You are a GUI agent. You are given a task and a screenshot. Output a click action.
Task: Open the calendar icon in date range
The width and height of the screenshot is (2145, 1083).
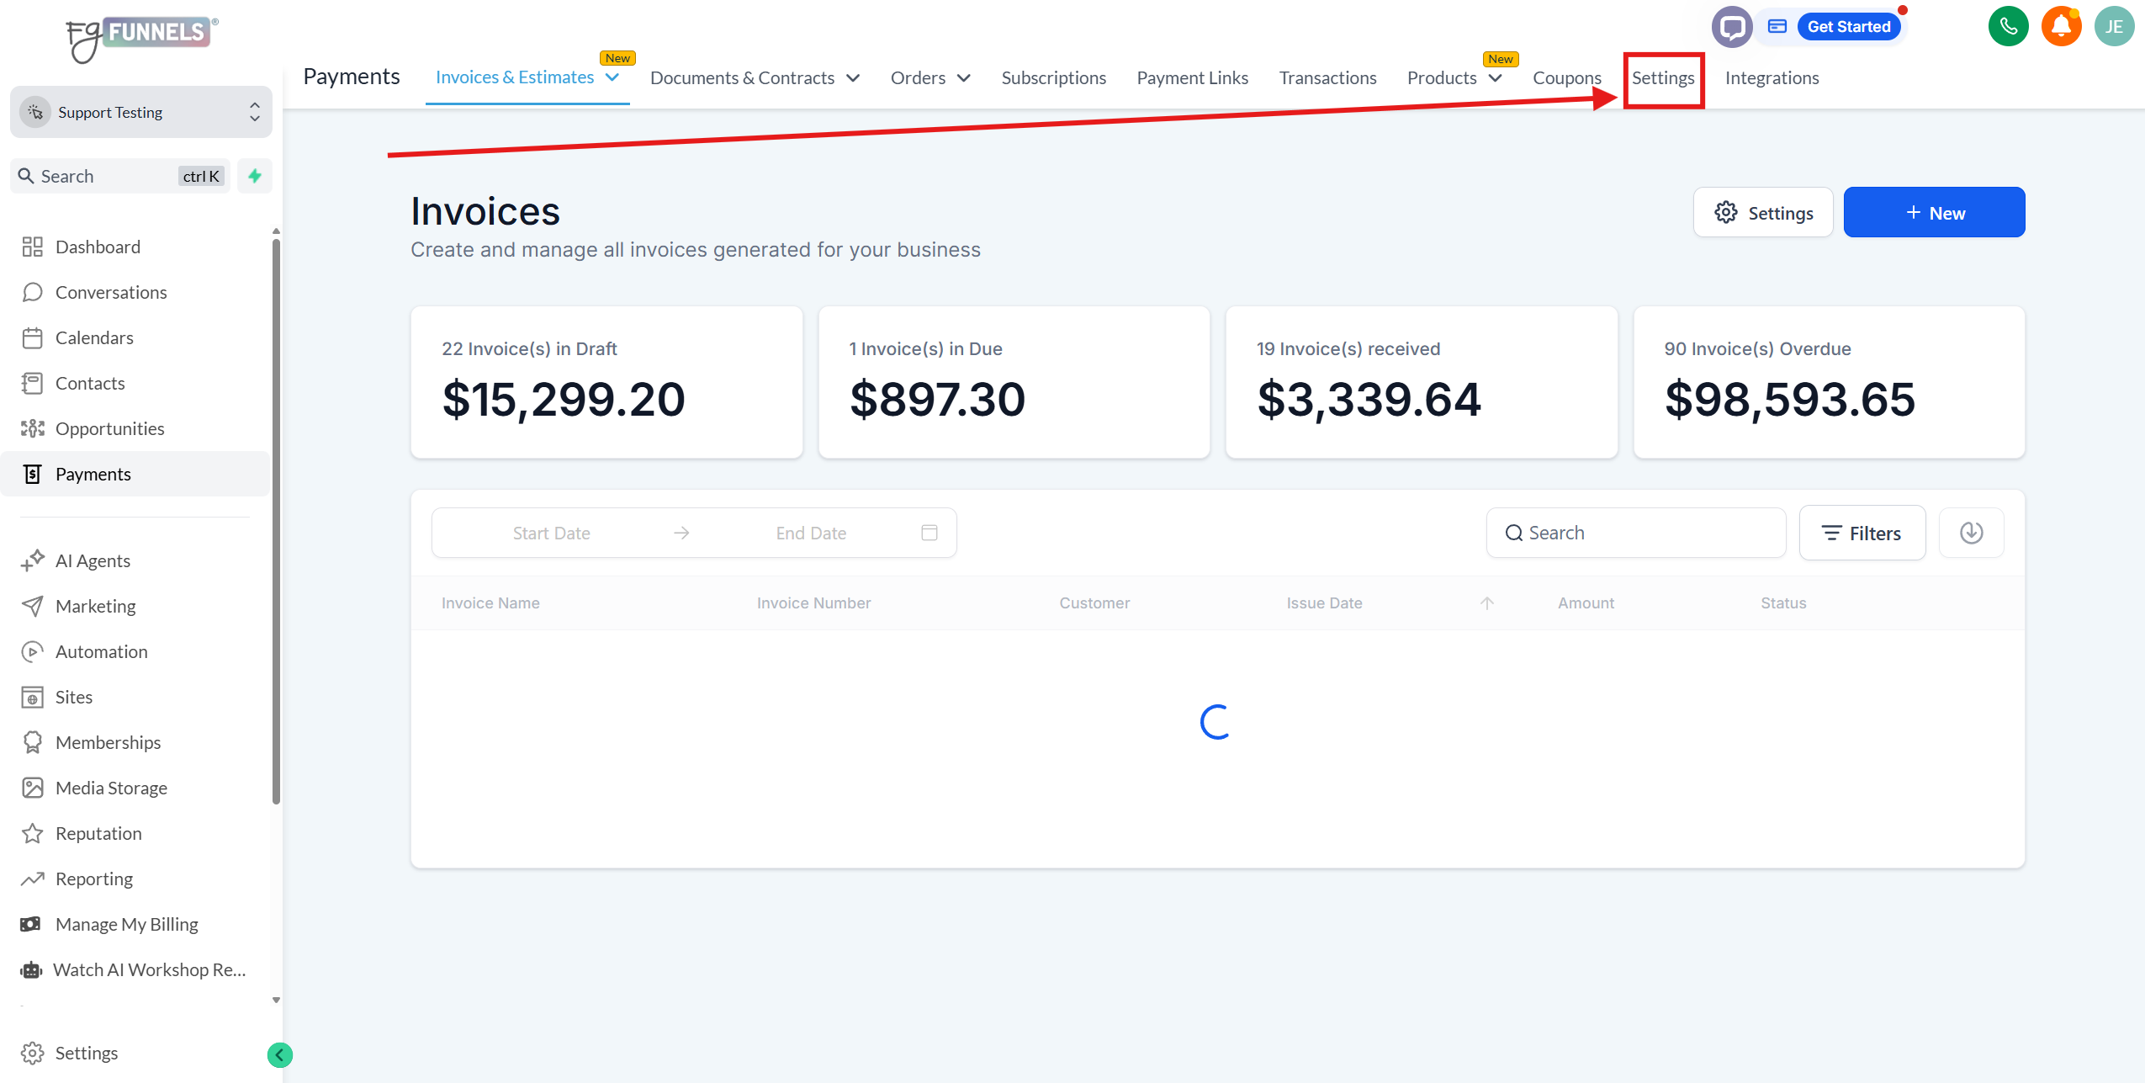click(x=929, y=533)
